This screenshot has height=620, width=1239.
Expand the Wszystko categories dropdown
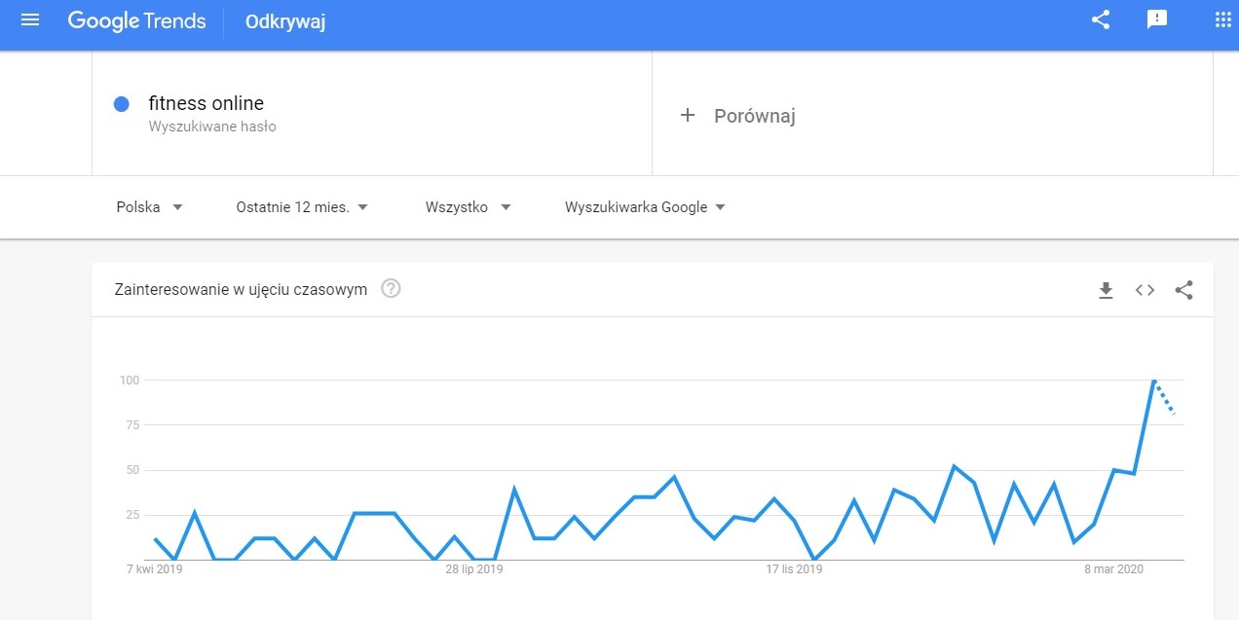(469, 206)
